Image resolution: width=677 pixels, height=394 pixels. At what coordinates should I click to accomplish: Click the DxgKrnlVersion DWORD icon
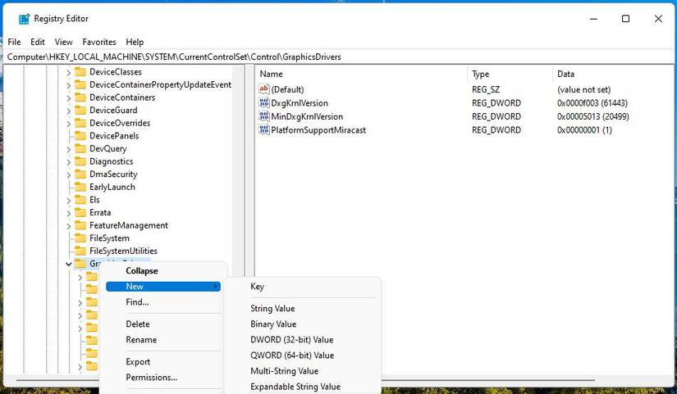[x=263, y=102]
